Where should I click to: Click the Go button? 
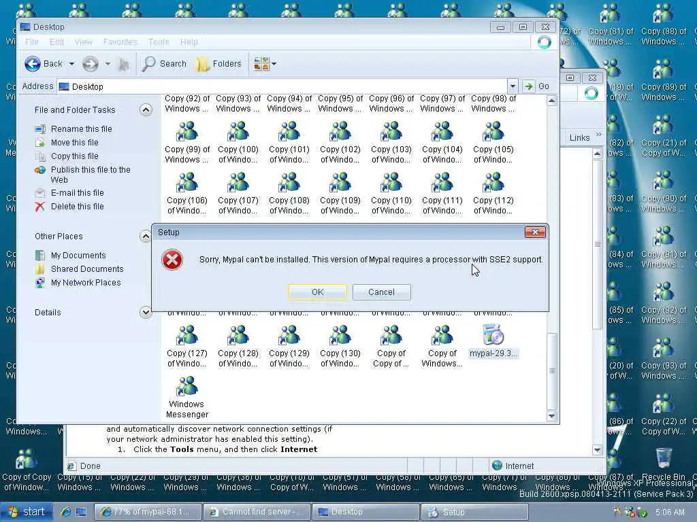click(537, 86)
